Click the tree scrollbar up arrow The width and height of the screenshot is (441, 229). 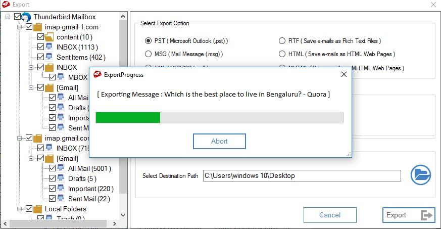point(123,16)
